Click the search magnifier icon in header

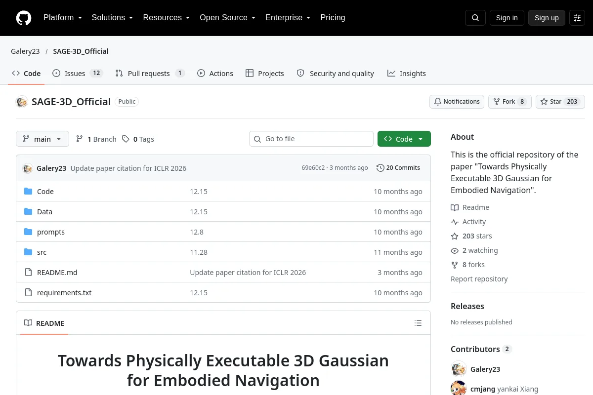tap(475, 18)
